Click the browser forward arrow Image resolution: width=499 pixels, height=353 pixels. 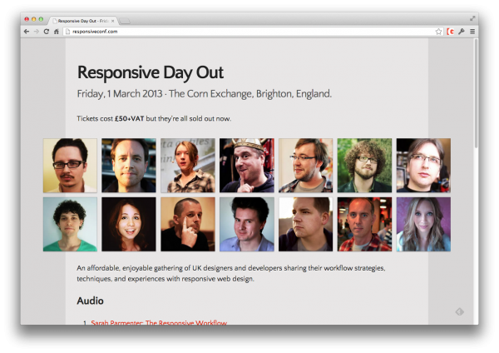(37, 32)
